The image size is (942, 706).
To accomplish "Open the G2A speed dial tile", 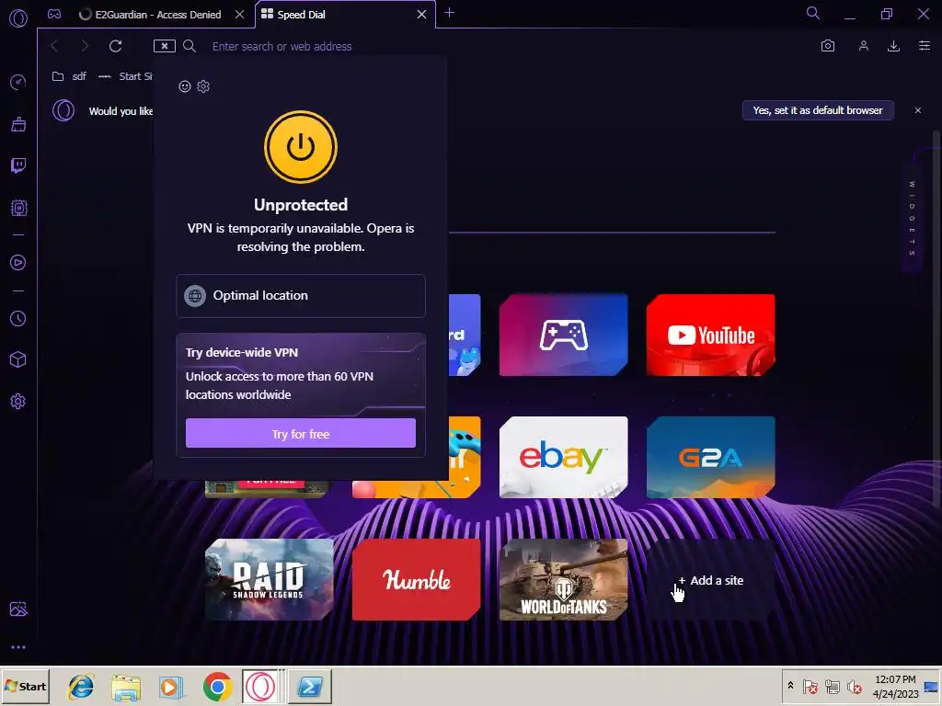I will click(x=711, y=458).
